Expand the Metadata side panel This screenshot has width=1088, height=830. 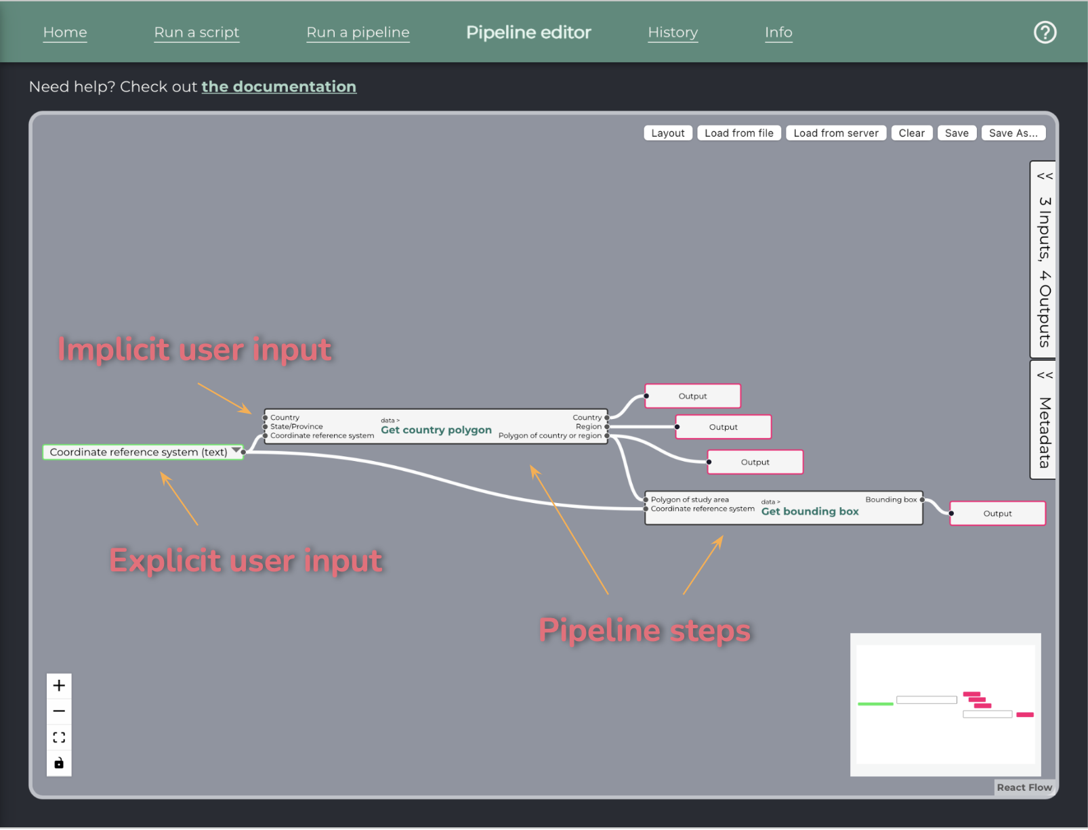point(1044,420)
